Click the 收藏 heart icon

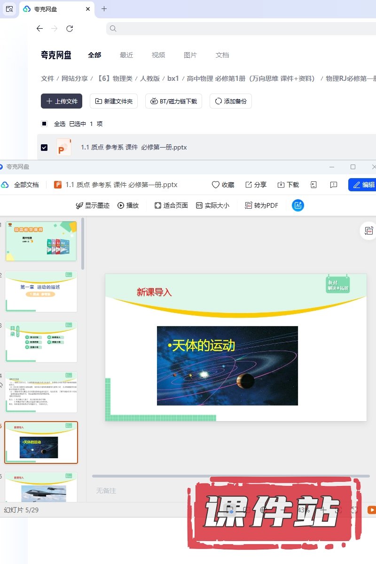[216, 185]
